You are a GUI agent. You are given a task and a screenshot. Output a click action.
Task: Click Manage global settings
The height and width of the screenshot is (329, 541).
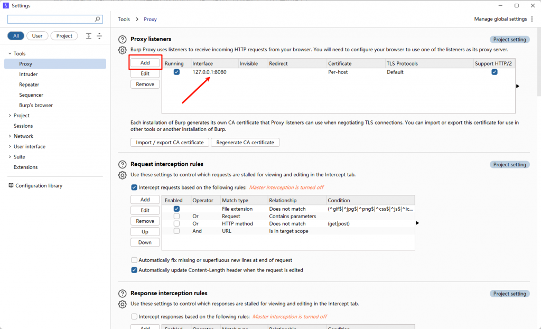500,19
